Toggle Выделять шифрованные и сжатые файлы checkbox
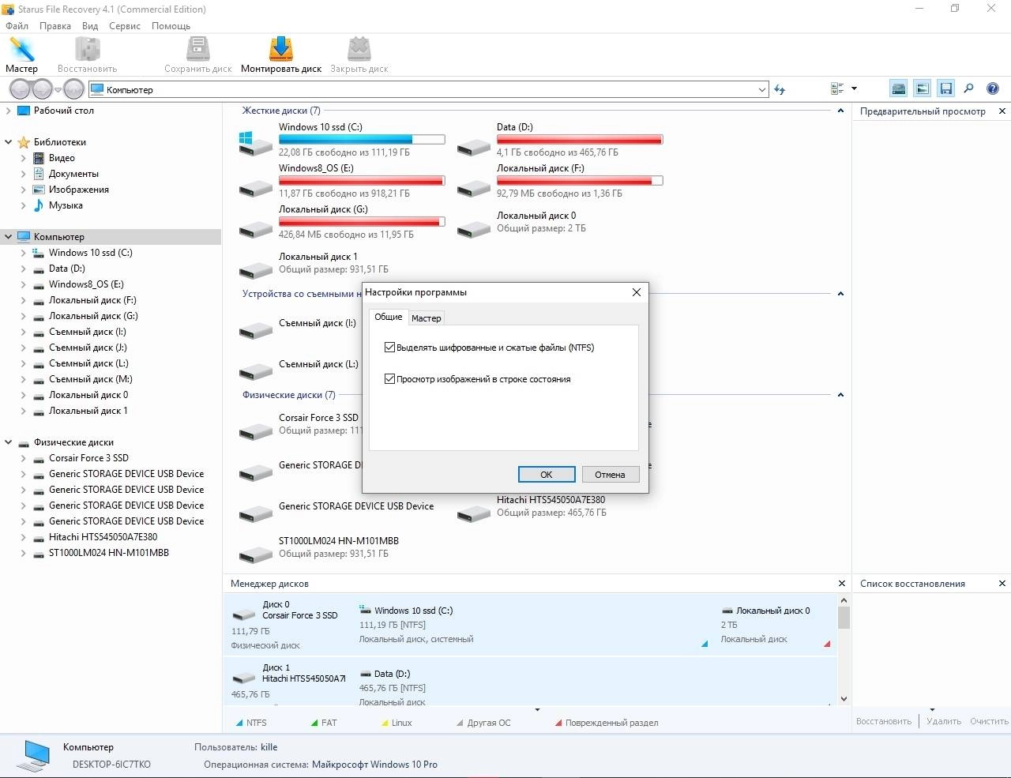This screenshot has height=778, width=1011. (389, 348)
